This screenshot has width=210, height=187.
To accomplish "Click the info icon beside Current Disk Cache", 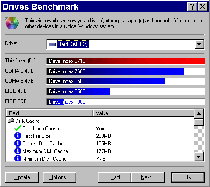I will [18, 143].
